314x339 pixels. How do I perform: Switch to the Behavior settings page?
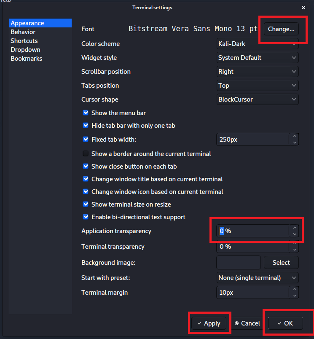pyautogui.click(x=23, y=32)
